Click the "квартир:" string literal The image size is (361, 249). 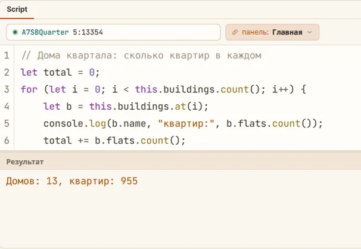186,123
